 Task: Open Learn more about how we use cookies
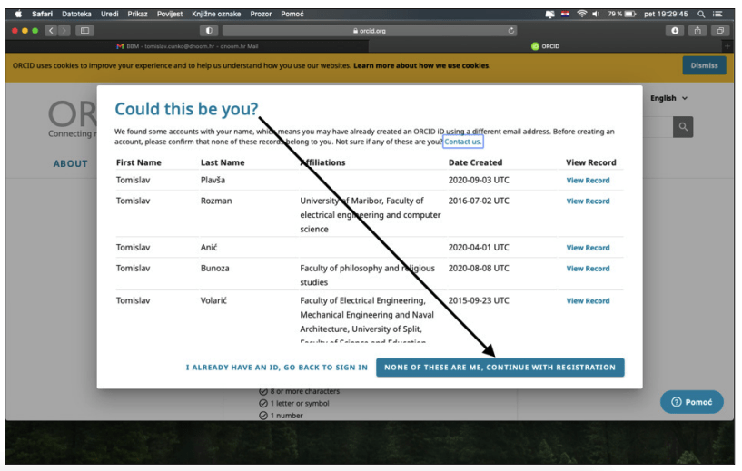[x=421, y=65]
